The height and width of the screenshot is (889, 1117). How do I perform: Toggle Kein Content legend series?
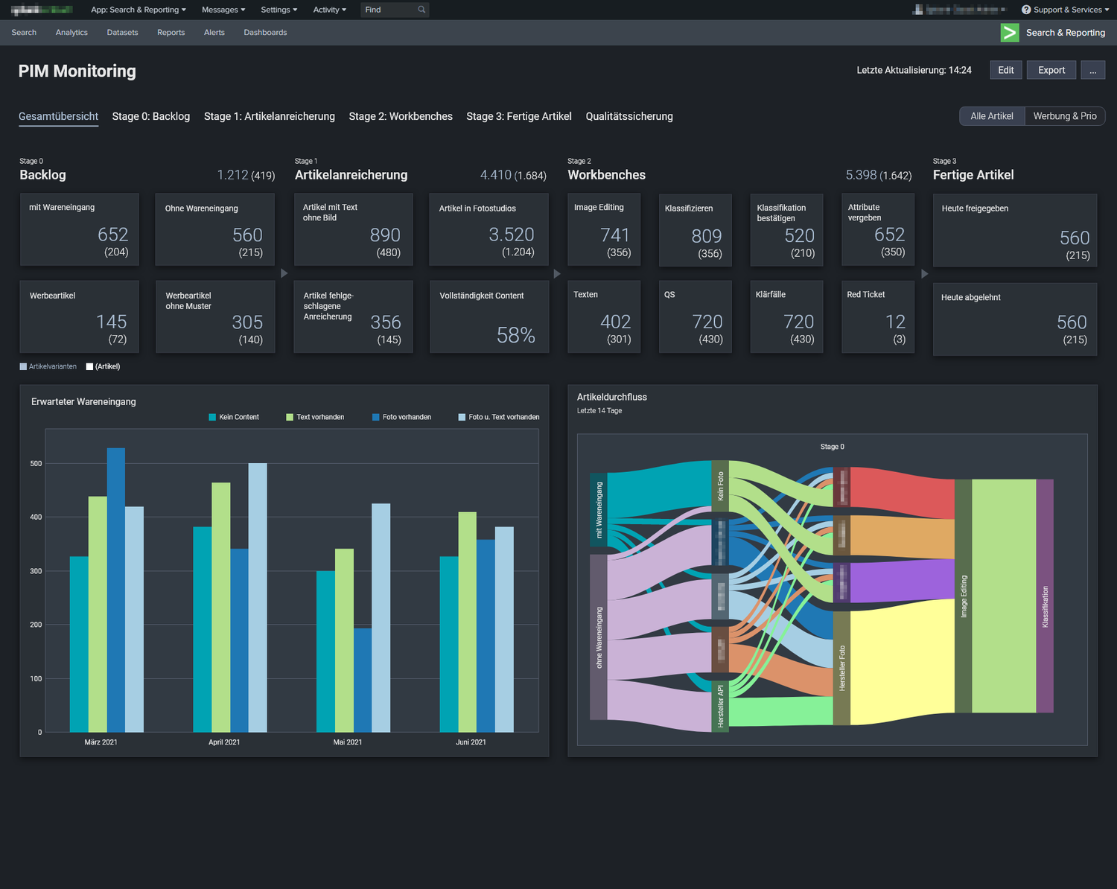pos(234,417)
